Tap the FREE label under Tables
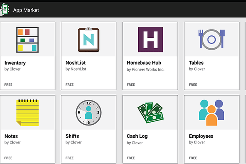Image resolution: width=246 pixels, height=164 pixels. [x=193, y=84]
